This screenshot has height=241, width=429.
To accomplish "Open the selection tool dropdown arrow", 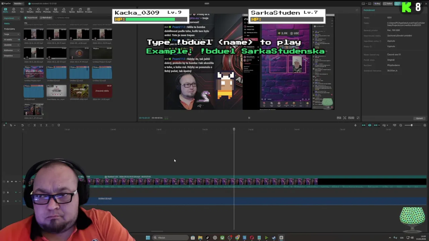I will pyautogui.click(x=14, y=125).
